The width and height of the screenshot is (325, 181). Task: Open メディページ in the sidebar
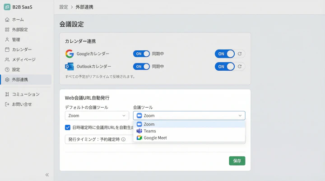tap(26, 59)
